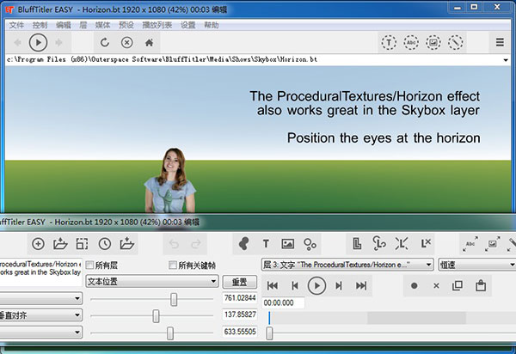This screenshot has height=354, width=516.
Task: Click the clock icon in lower toolbar
Action: click(104, 244)
